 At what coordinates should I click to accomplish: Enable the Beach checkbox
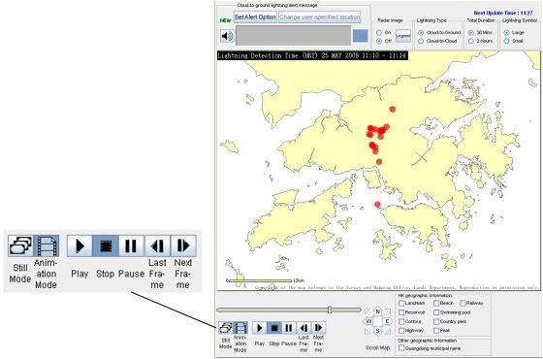(x=436, y=303)
